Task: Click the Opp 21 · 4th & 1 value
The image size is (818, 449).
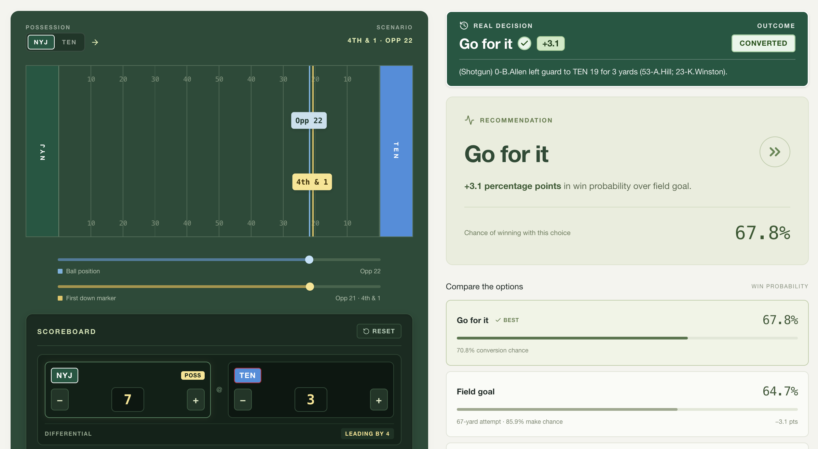Action: click(x=358, y=298)
